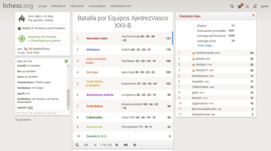Click the muted notification bell icon
The height and width of the screenshot is (151, 271).
click(x=255, y=6)
